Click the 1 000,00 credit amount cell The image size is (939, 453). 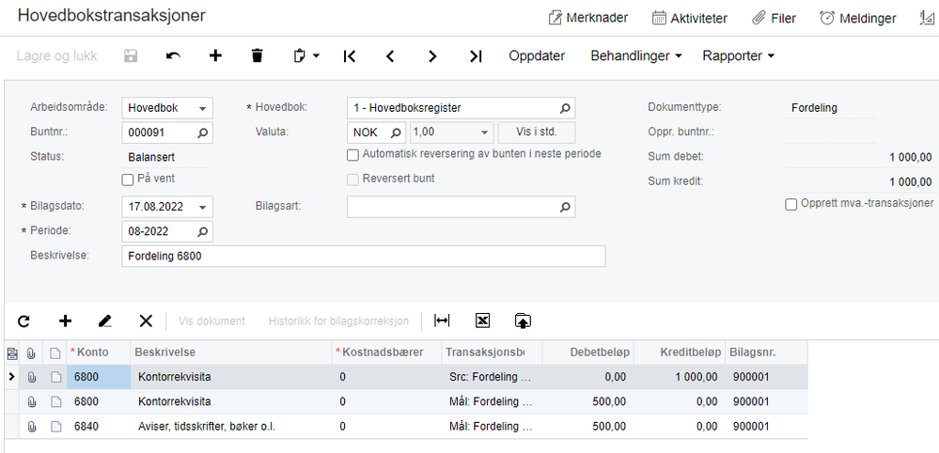click(679, 377)
